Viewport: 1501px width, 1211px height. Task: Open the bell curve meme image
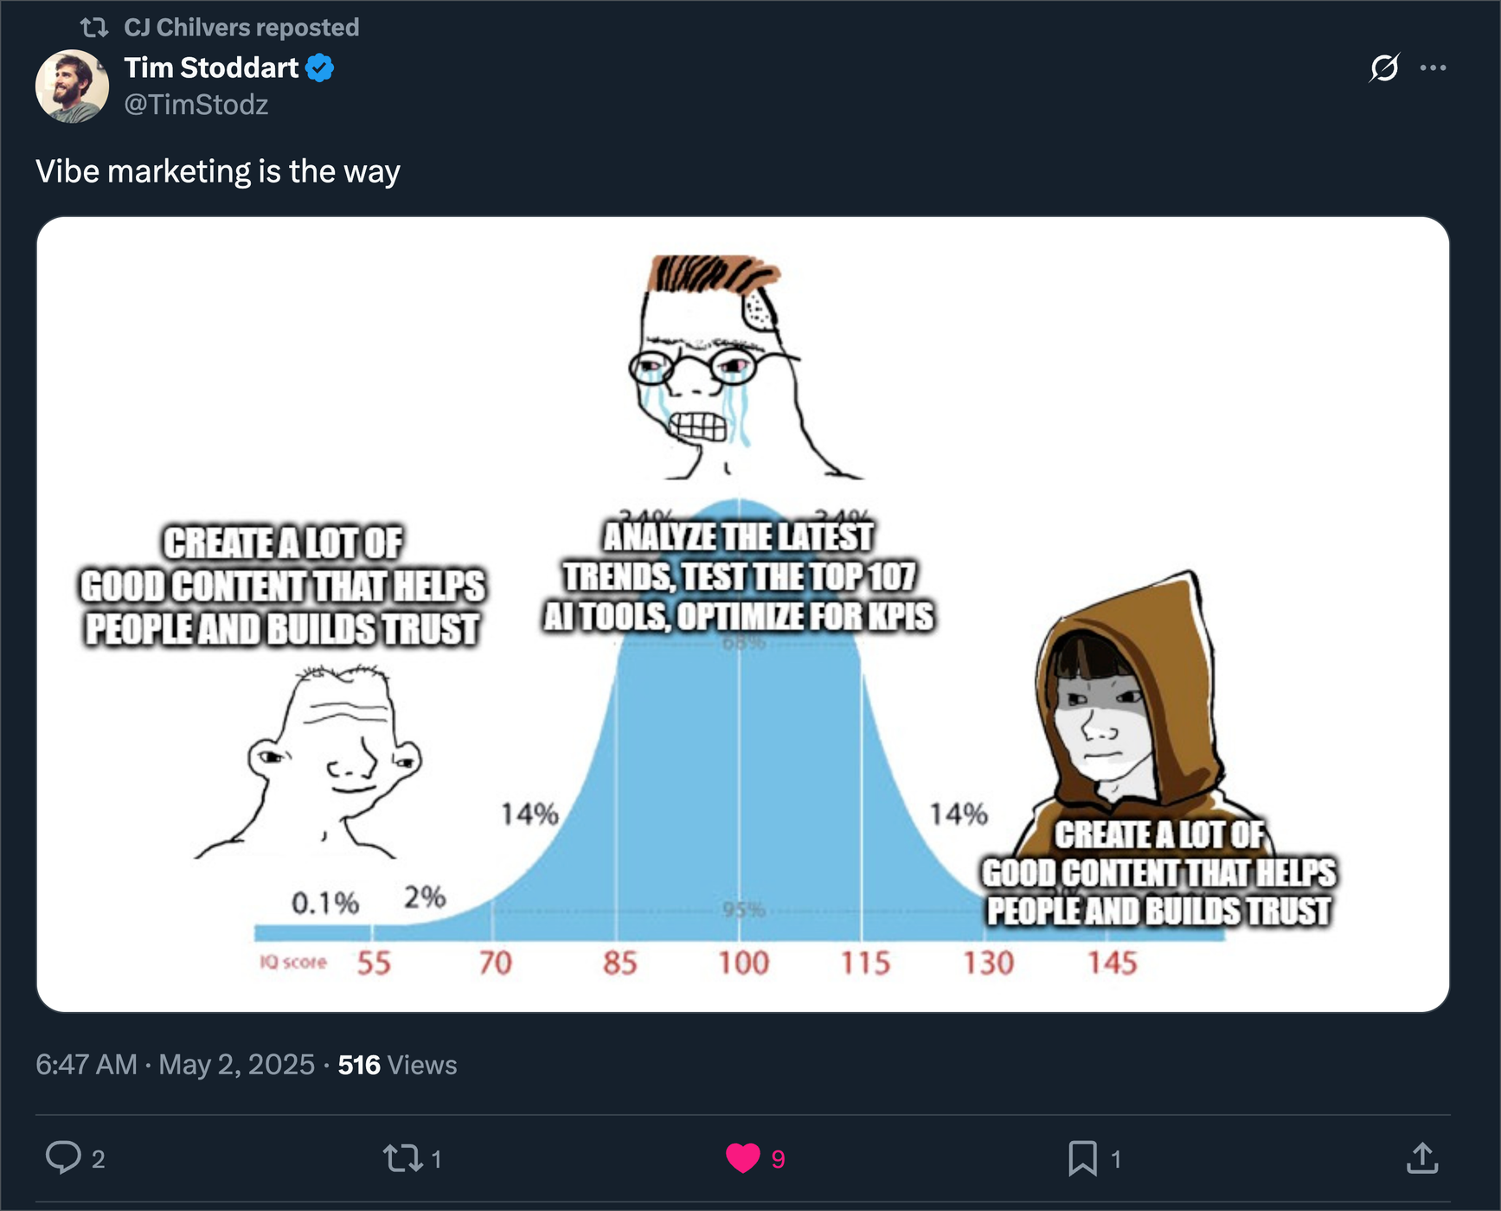(x=742, y=614)
